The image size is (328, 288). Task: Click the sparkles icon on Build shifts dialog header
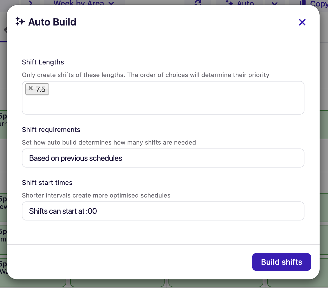click(19, 22)
